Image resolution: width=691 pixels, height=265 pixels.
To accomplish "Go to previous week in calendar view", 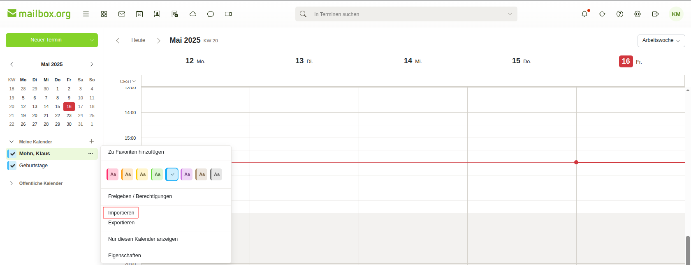I will tap(118, 40).
